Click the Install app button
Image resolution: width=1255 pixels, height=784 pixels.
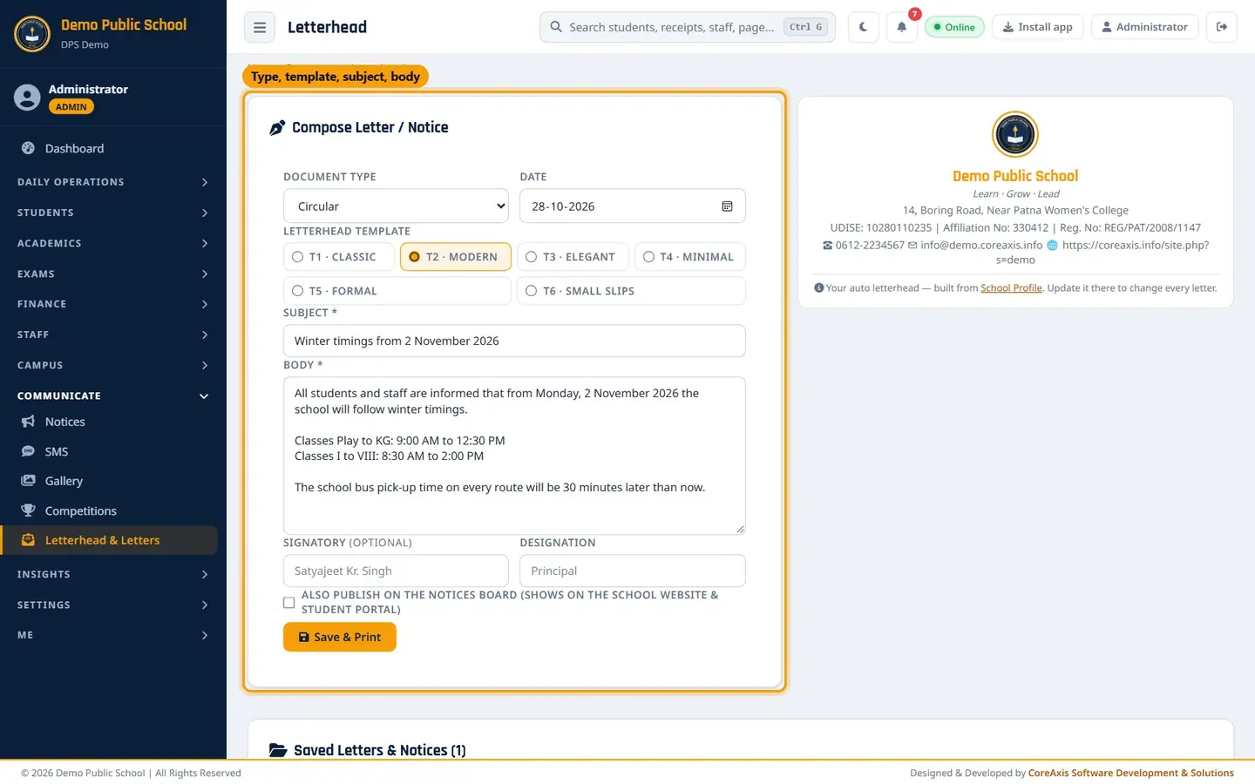[x=1037, y=27]
